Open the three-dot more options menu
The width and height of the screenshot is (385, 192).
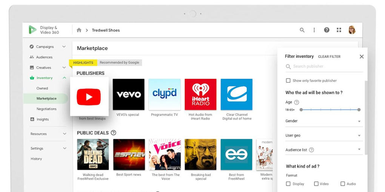[314, 30]
